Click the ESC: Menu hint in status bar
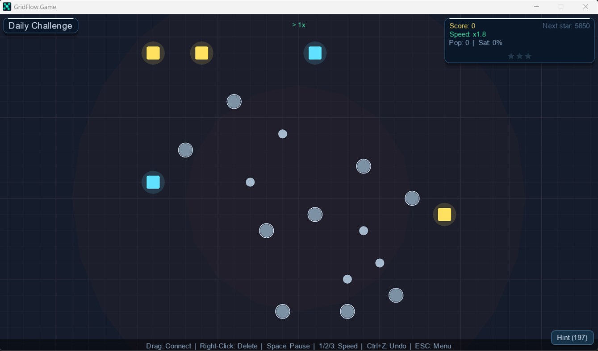This screenshot has height=351, width=598. coord(433,346)
